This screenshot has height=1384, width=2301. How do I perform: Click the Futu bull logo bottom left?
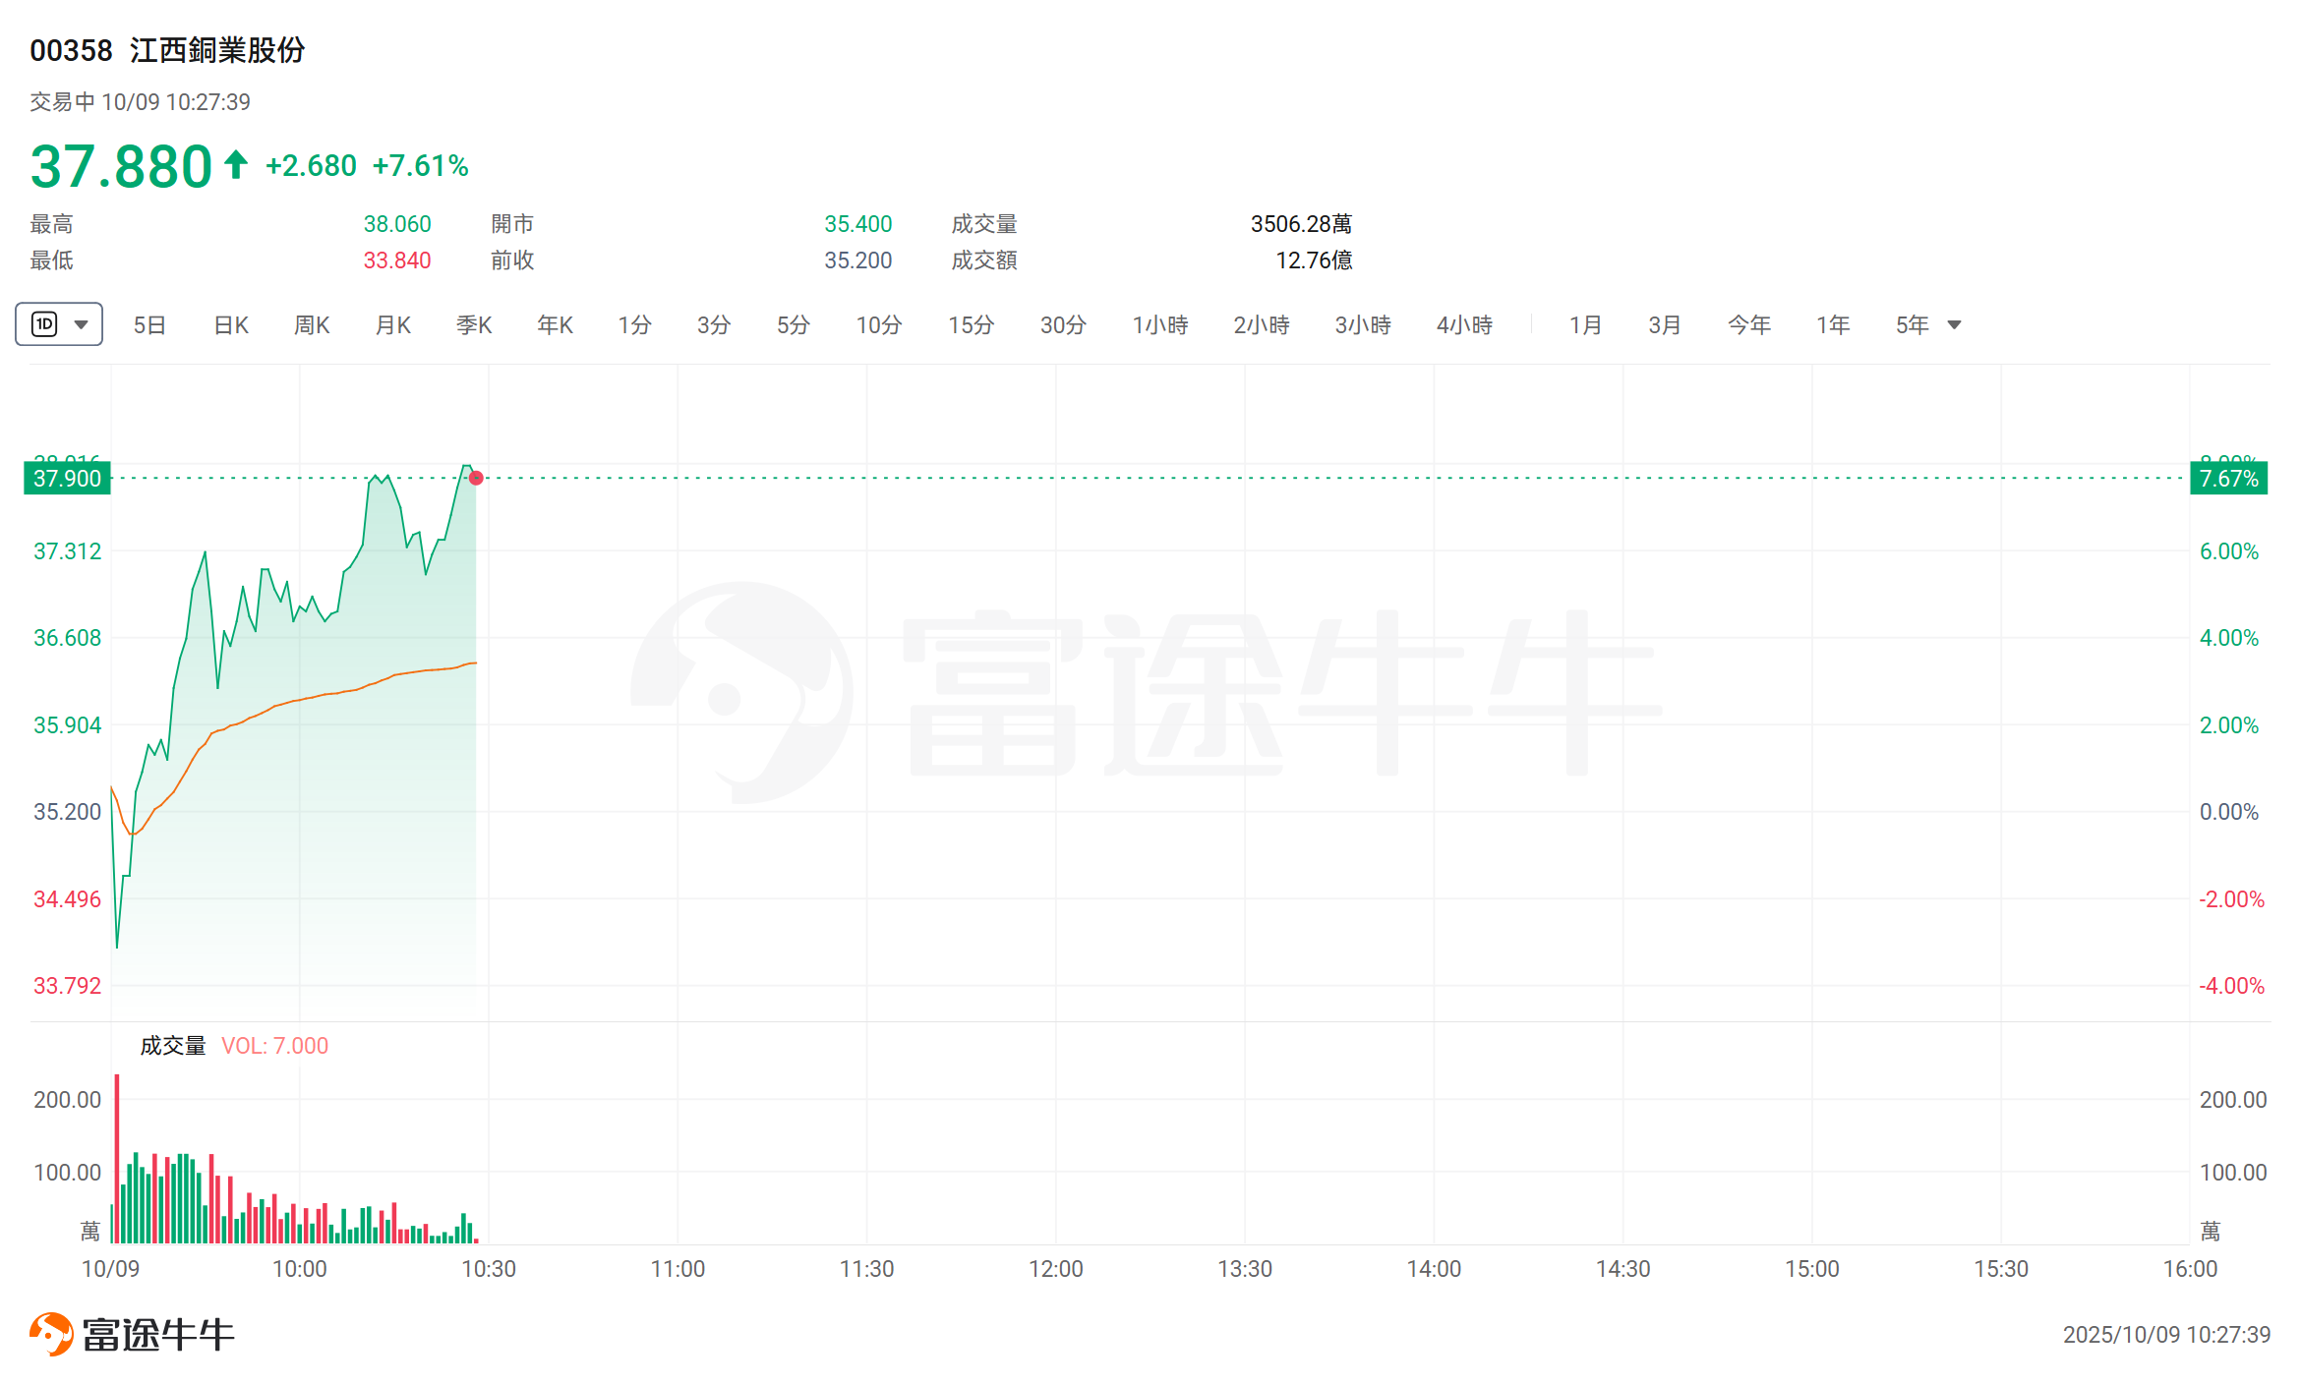[51, 1334]
